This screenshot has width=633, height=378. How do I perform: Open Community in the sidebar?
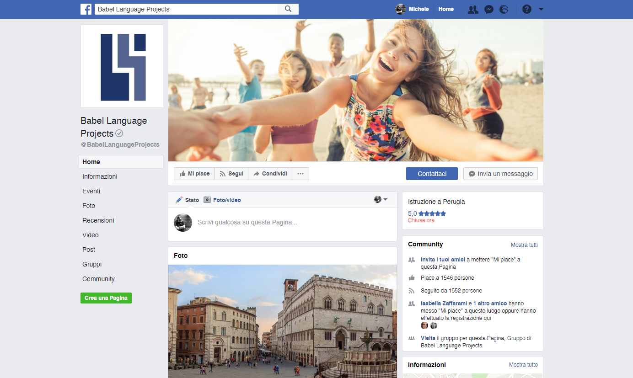point(98,279)
